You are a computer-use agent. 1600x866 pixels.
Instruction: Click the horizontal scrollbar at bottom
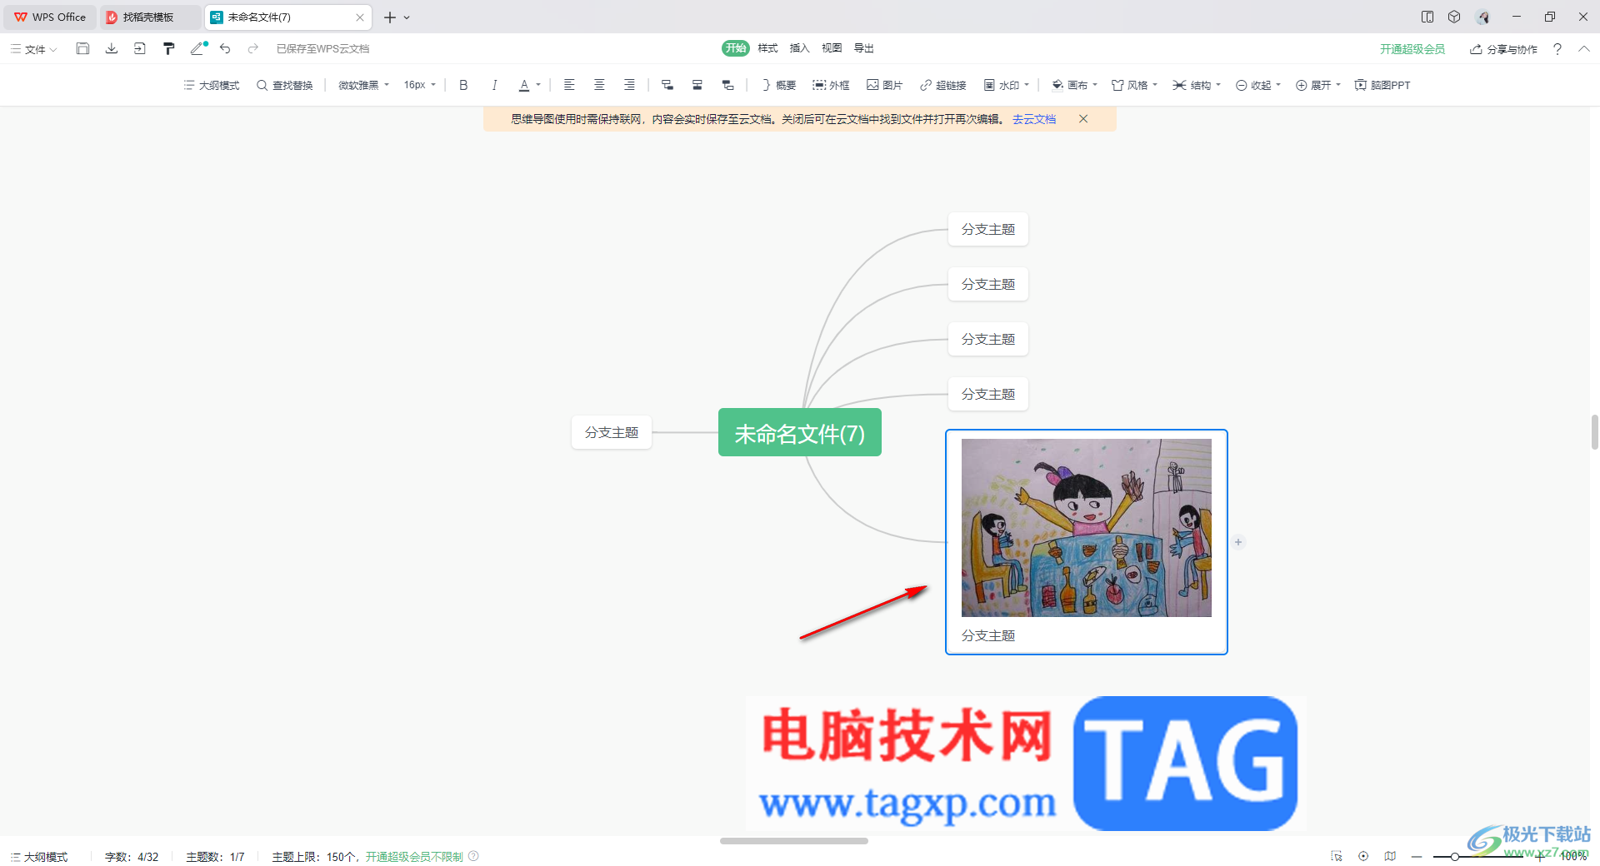[x=794, y=841]
